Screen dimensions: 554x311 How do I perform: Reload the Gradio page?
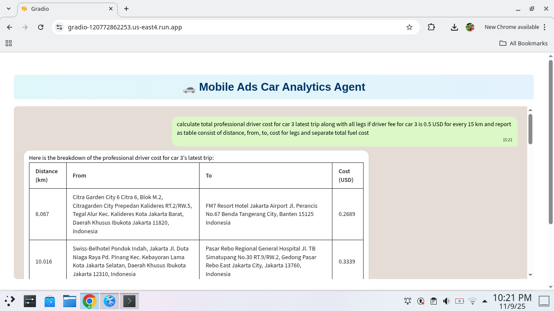point(41,27)
